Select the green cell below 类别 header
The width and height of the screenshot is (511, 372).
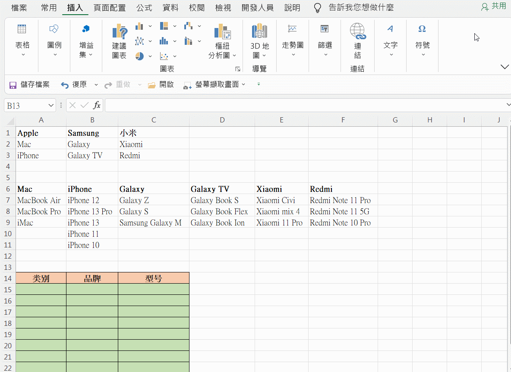point(41,289)
